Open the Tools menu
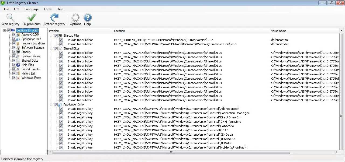This screenshot has width=345, height=162. (x=47, y=9)
